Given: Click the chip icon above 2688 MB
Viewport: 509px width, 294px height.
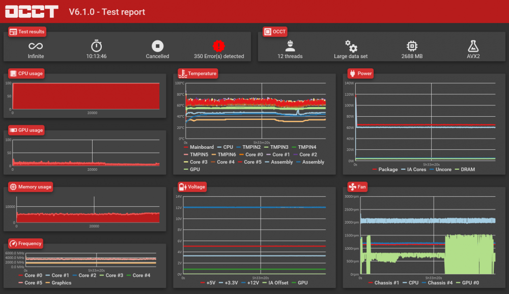Looking at the screenshot, I should click(x=412, y=46).
